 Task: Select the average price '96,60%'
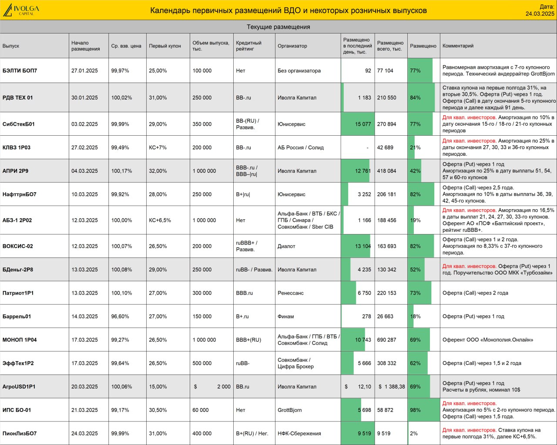point(120,317)
